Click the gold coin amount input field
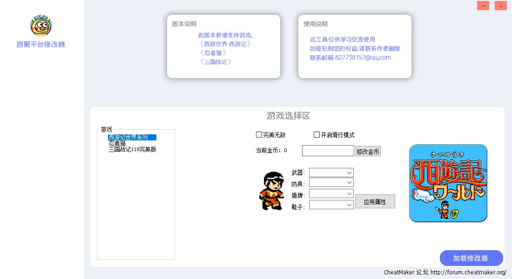Screen dimensions: 512x279 click(x=328, y=151)
